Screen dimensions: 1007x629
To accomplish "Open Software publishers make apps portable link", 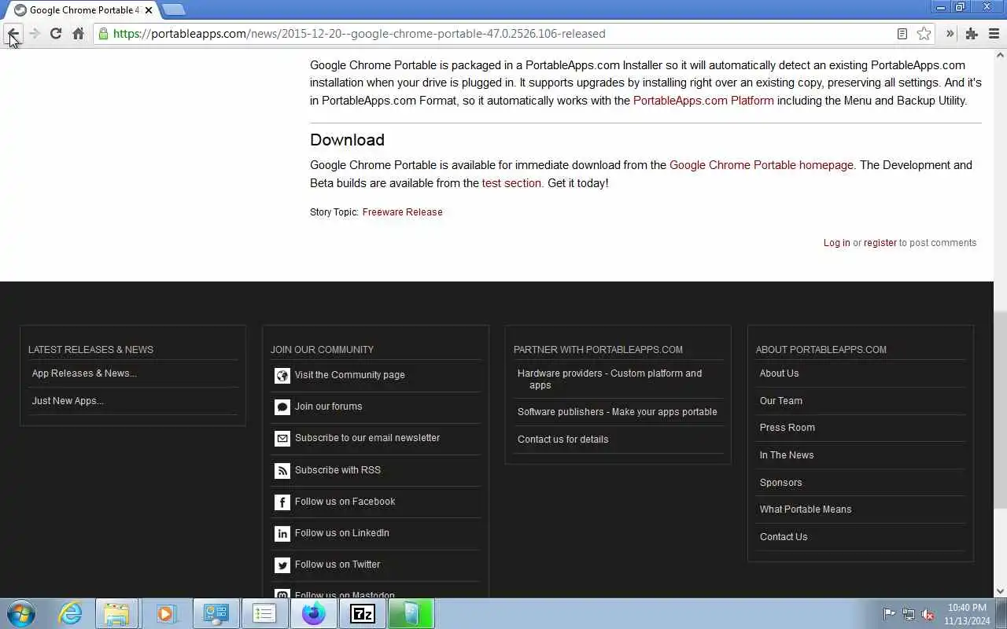I will 618,412.
